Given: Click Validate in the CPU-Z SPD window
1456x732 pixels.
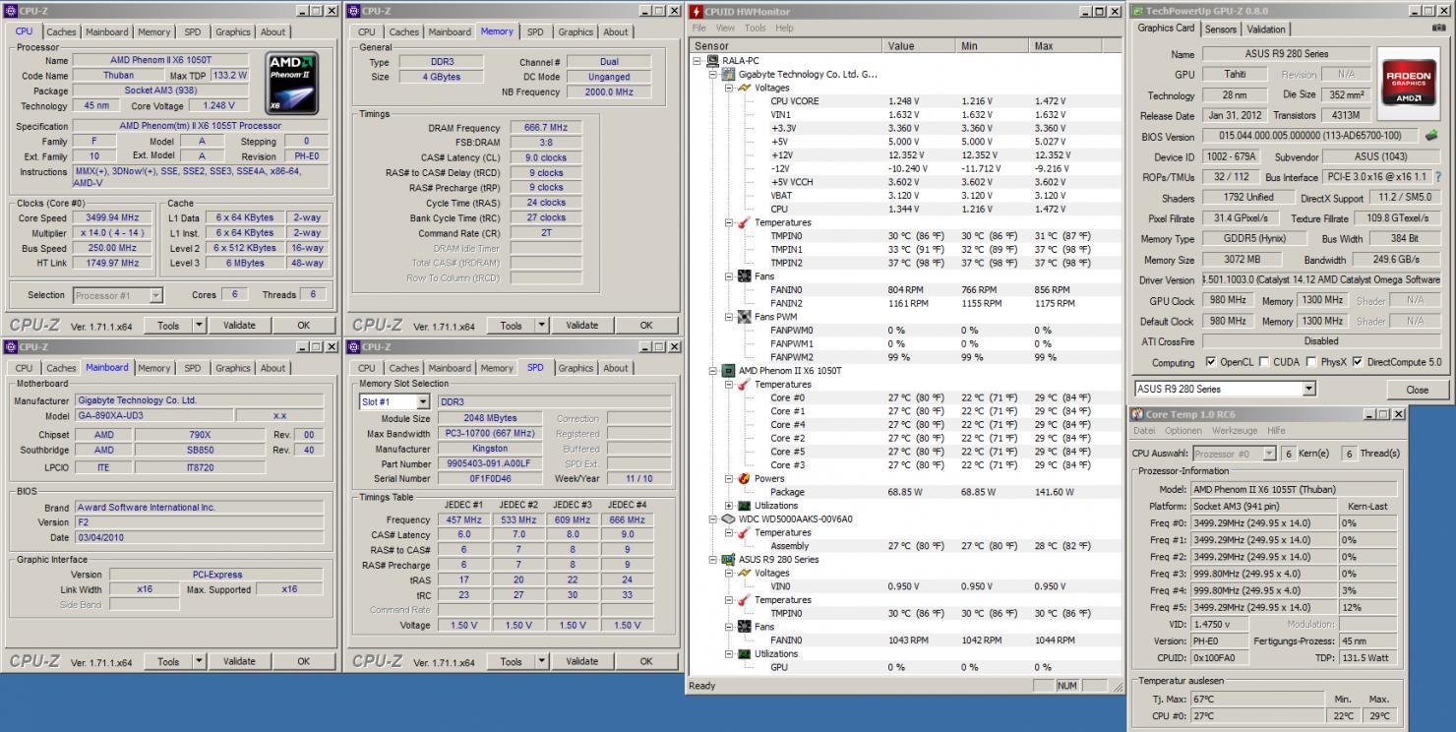Looking at the screenshot, I should 581,661.
